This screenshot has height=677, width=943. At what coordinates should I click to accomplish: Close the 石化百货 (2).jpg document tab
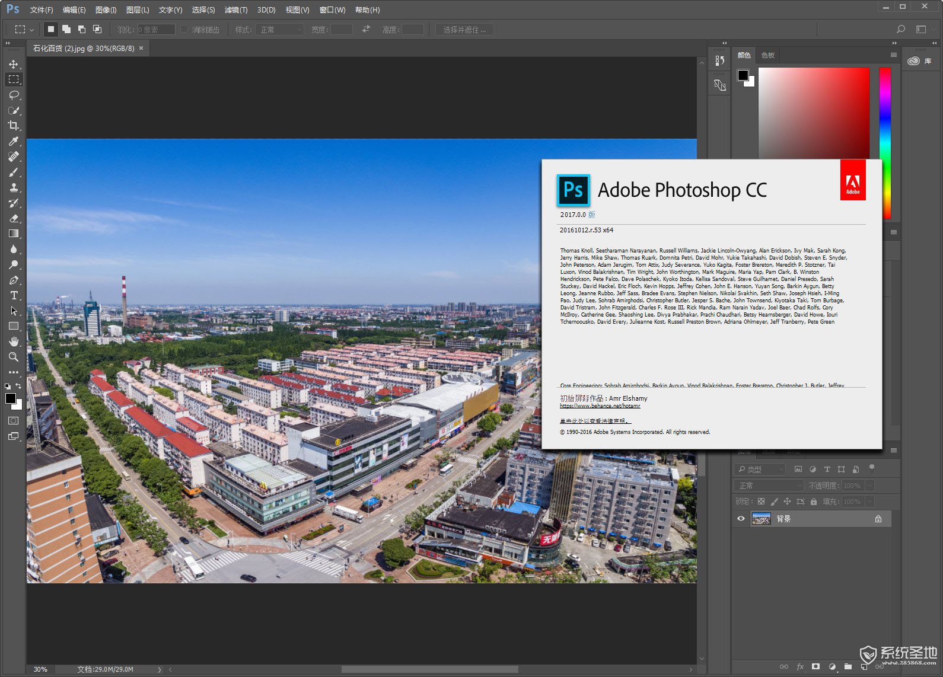[x=141, y=49]
